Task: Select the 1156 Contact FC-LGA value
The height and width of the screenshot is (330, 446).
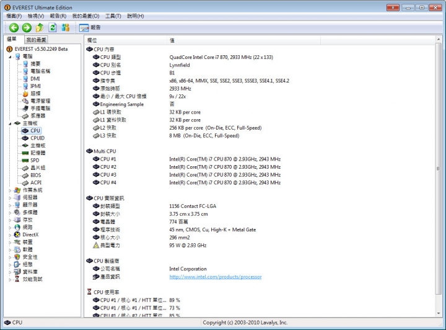Action: coord(193,206)
